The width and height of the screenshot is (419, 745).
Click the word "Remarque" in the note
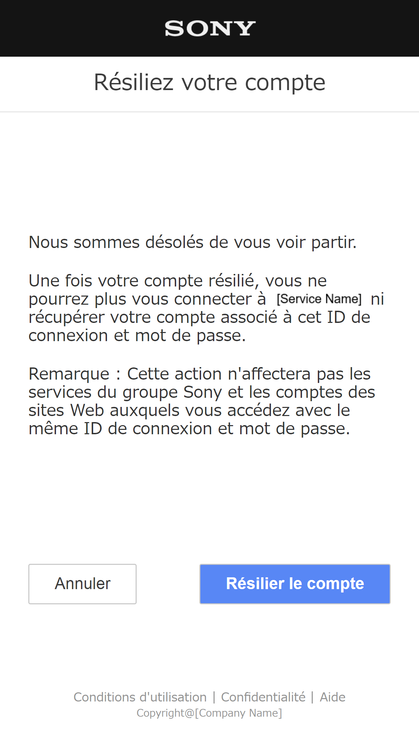tap(69, 374)
